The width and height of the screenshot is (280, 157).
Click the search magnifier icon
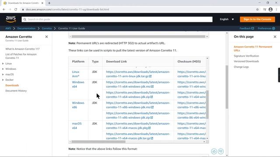(25, 19)
